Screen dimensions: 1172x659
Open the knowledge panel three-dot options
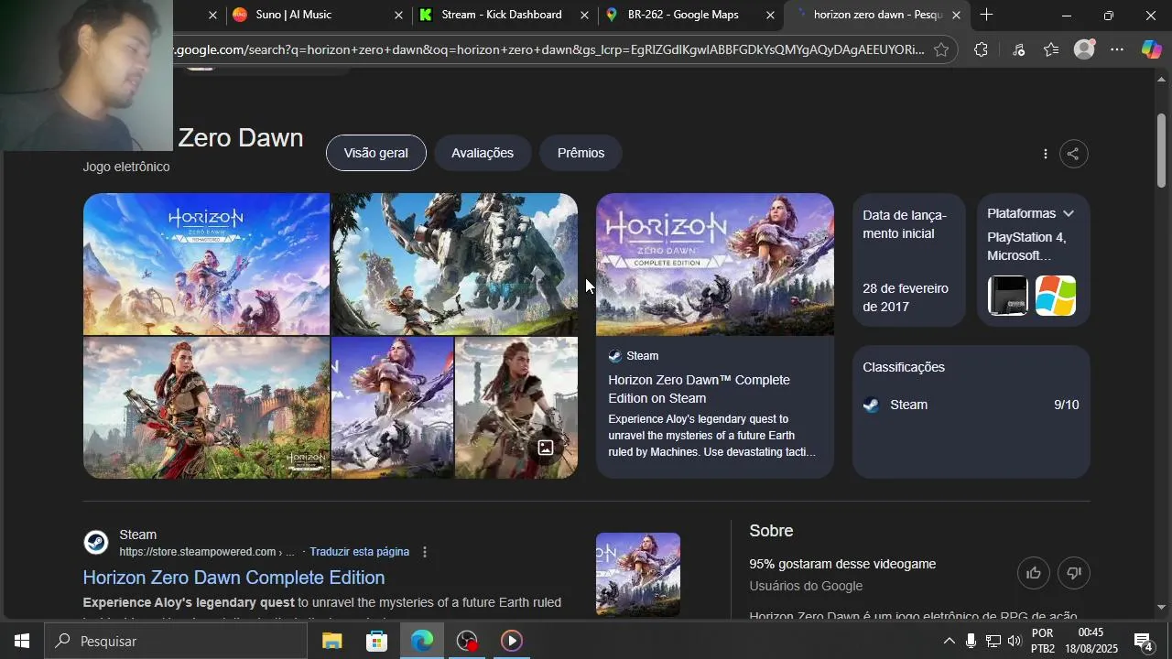[x=1045, y=154]
